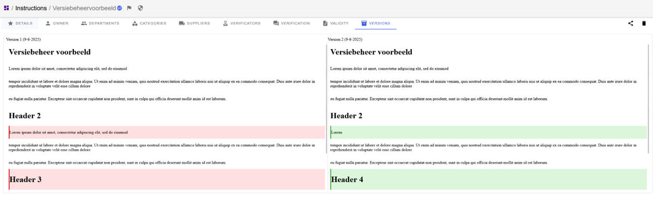Viewport: 653px width, 201px height.
Task: Click the flag icon next to the title
Action: pos(130,8)
